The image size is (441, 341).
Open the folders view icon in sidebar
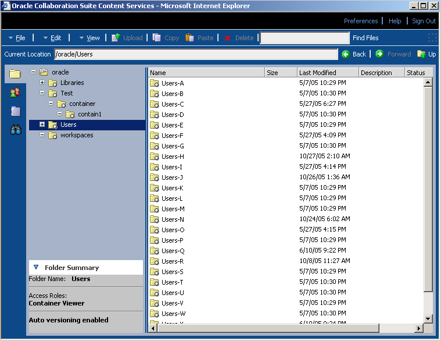pos(15,74)
